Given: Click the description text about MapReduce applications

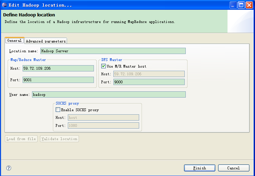Looking at the screenshot, I should [x=90, y=22].
